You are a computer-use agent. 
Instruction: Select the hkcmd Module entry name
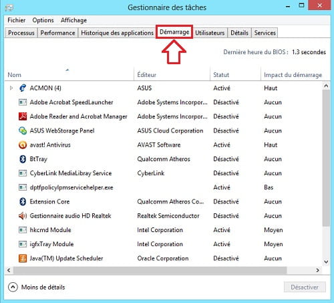pos(51,230)
